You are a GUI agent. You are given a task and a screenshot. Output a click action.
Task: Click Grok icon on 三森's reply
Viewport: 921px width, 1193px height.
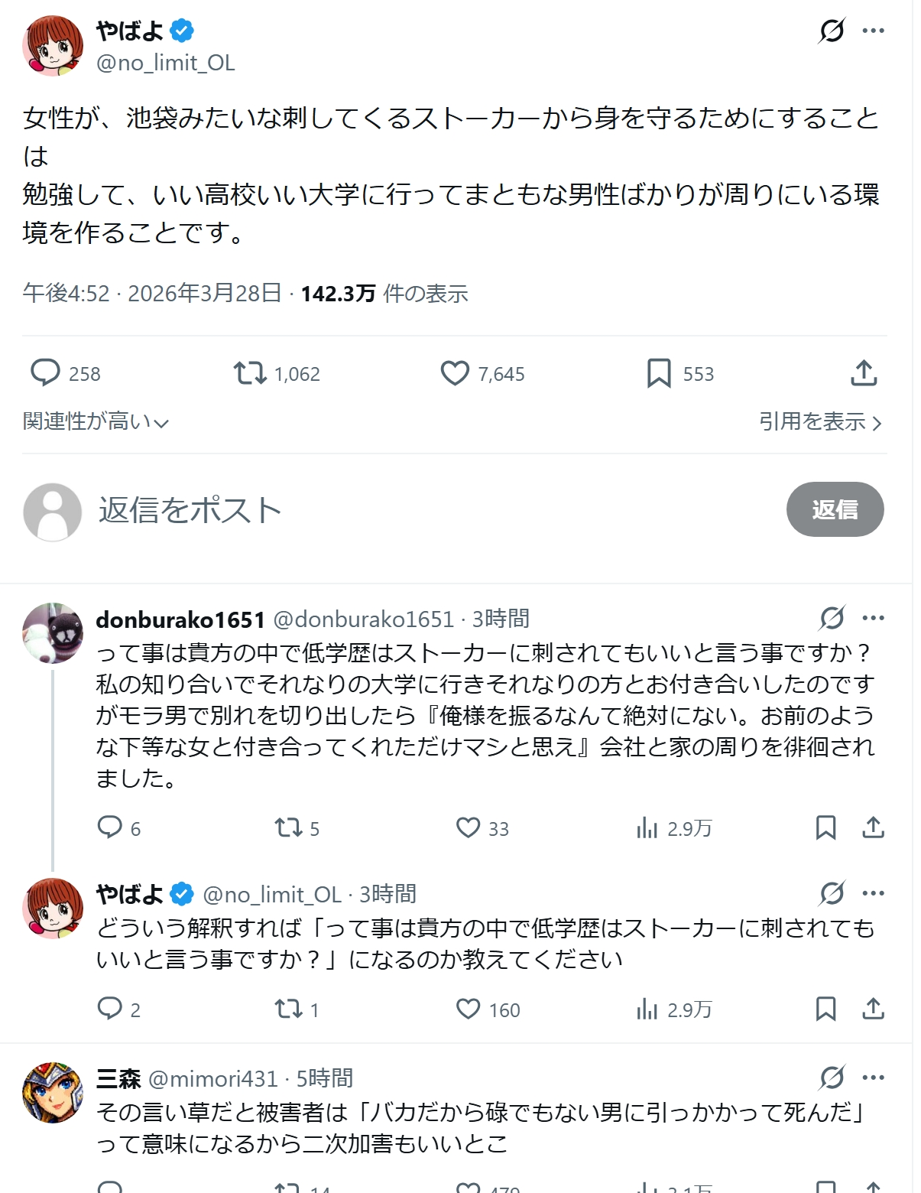pyautogui.click(x=832, y=1078)
